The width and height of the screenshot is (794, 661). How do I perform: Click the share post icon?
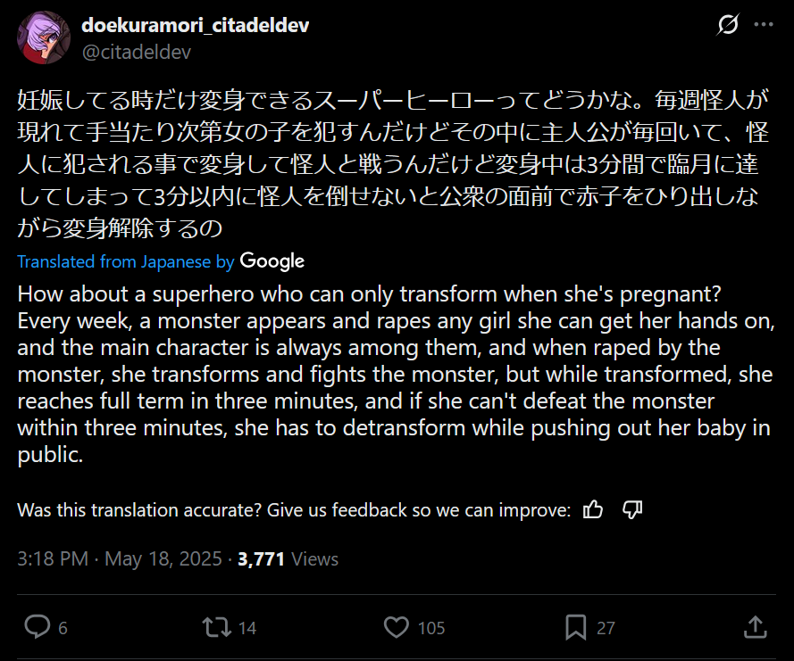coord(755,627)
